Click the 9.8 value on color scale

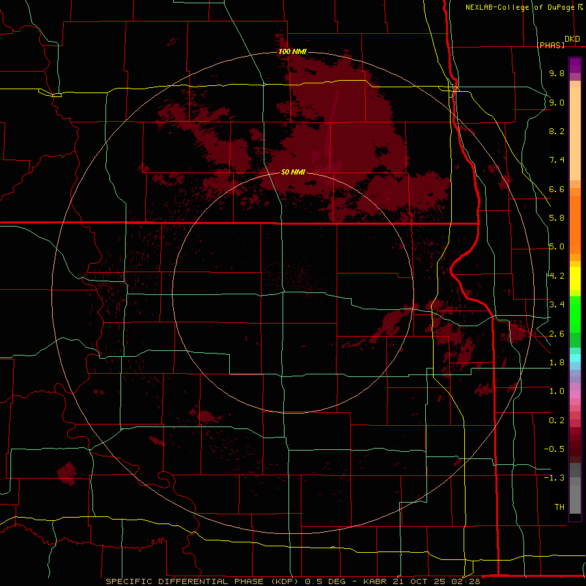[557, 73]
